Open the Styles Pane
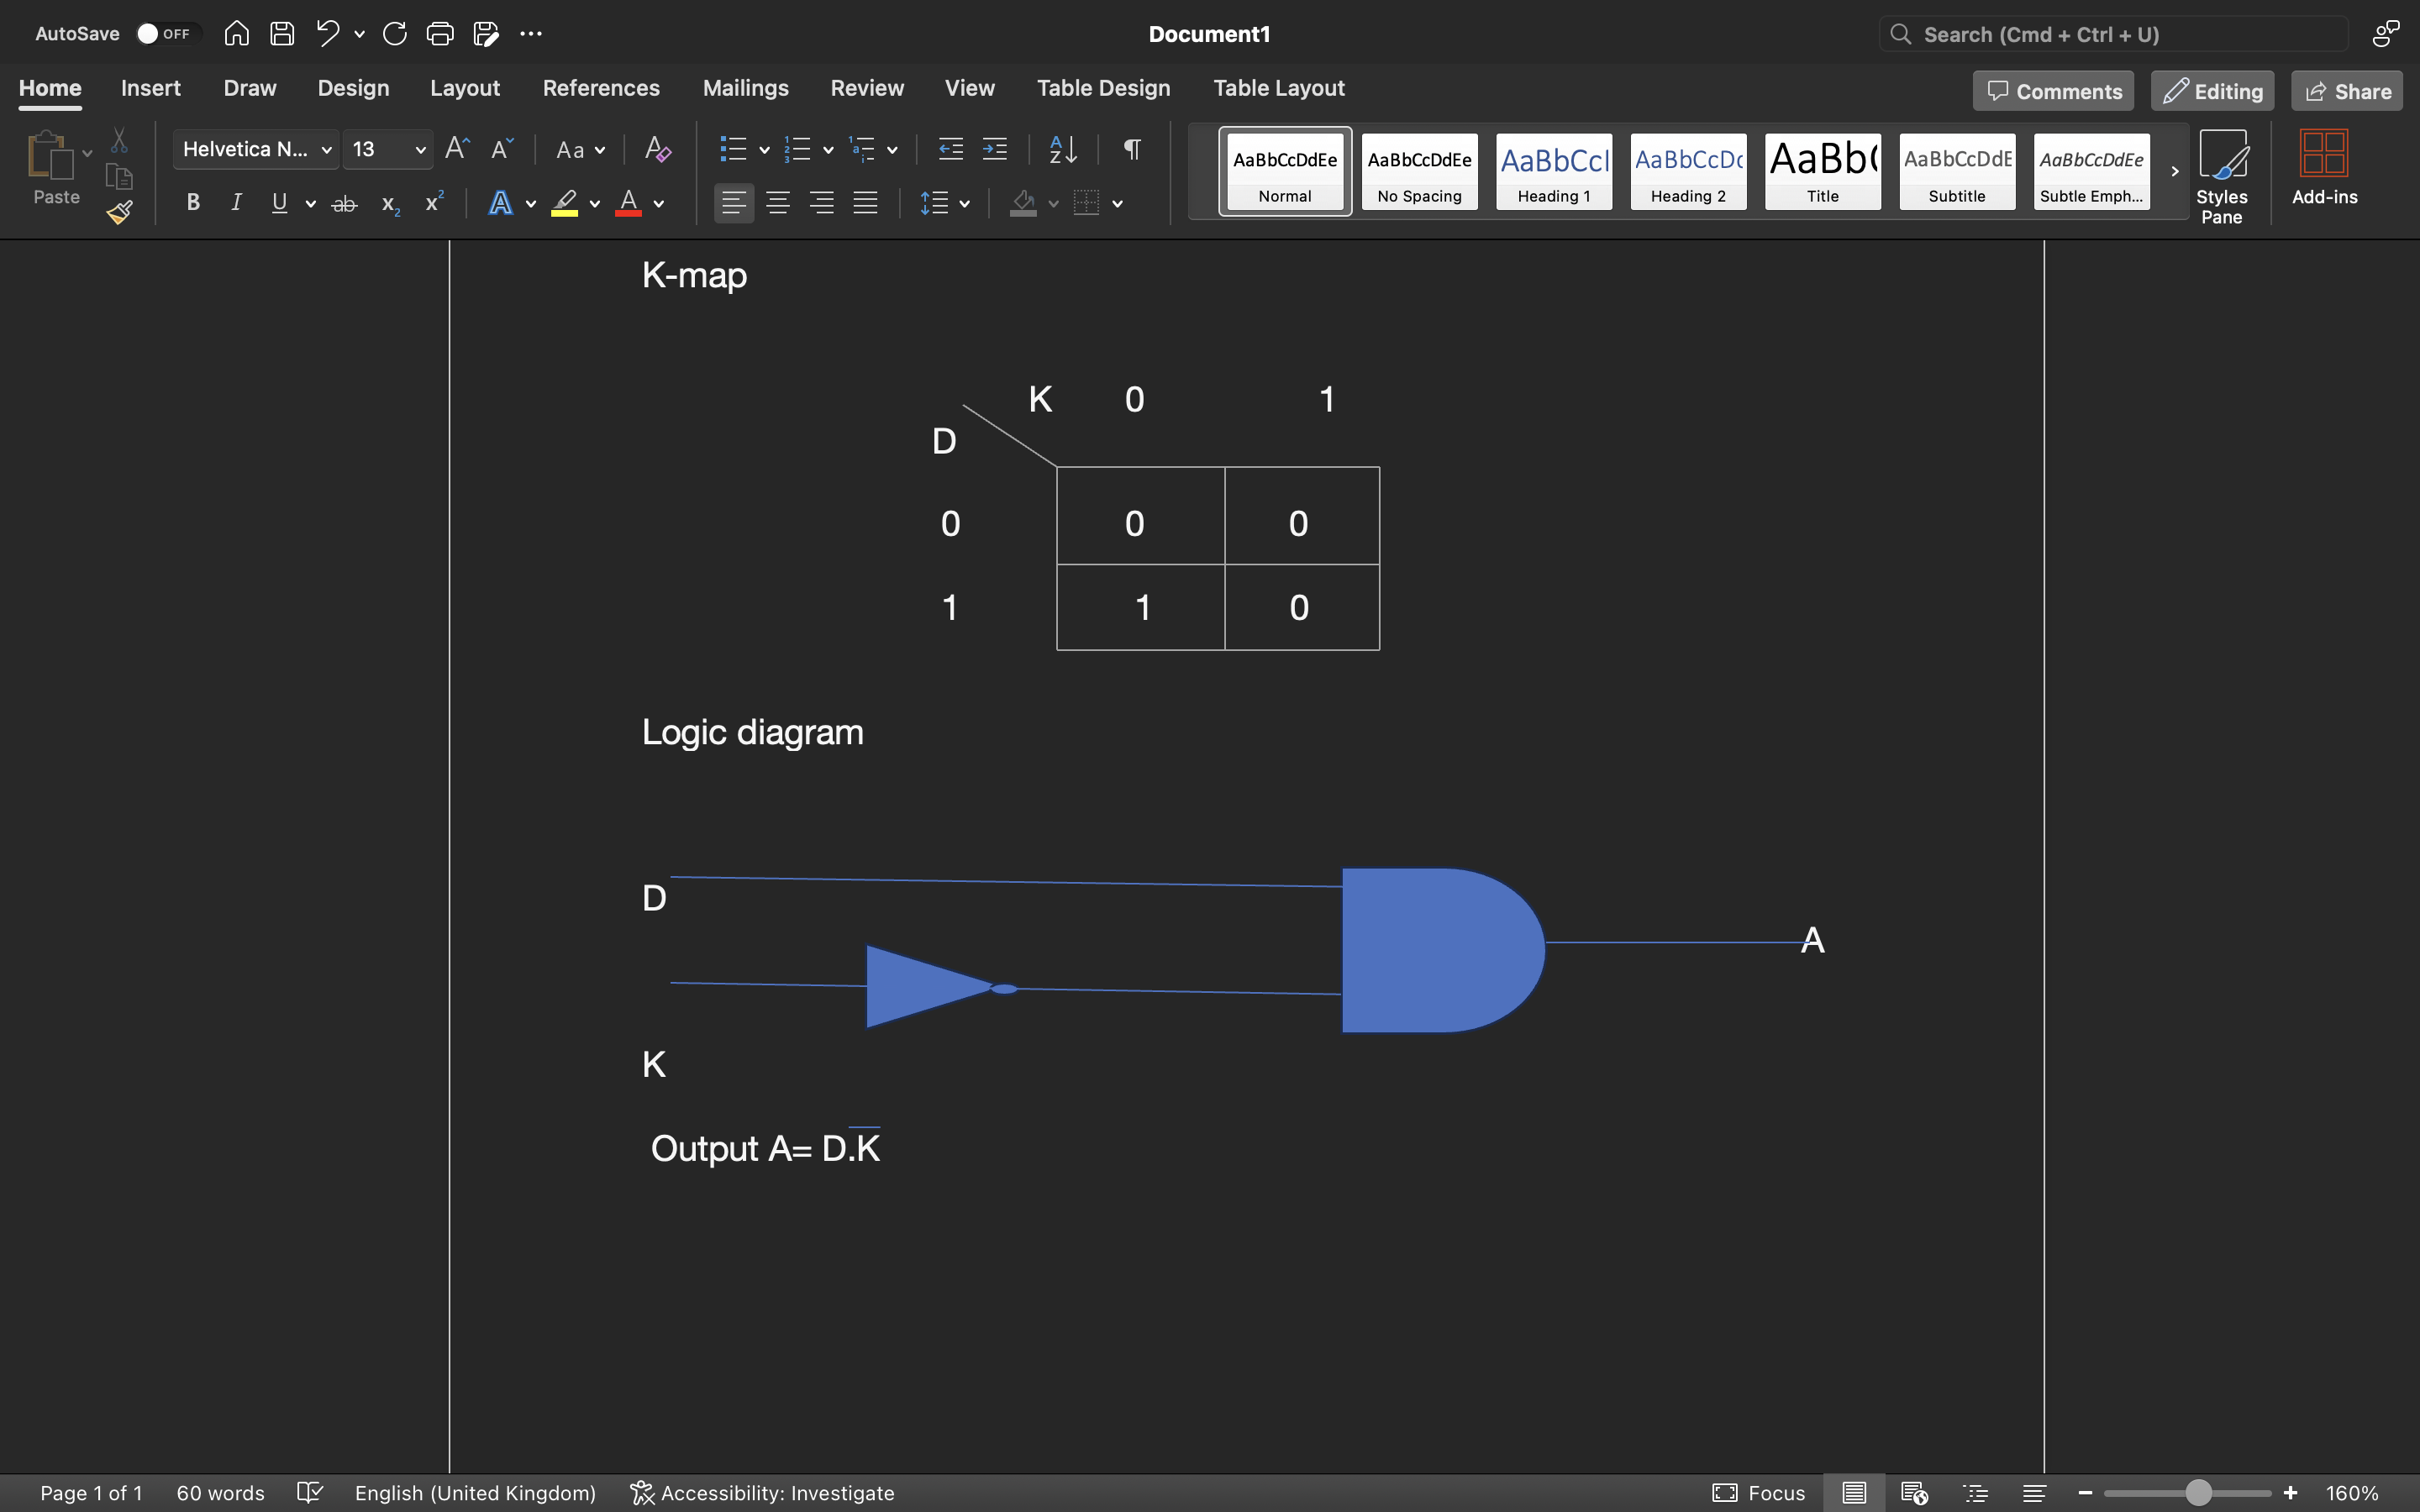Image resolution: width=2420 pixels, height=1512 pixels. (2222, 177)
